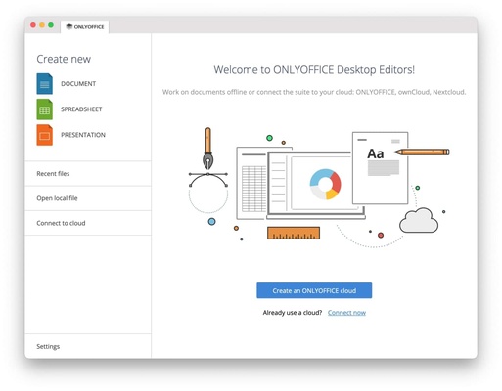The image size is (502, 391).
Task: Create a new SPREADSHEET
Action: [81, 109]
